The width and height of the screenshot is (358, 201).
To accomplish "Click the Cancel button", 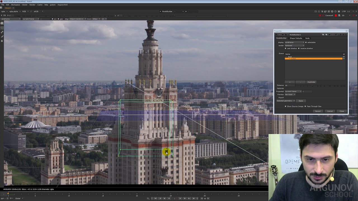I will tap(330, 111).
